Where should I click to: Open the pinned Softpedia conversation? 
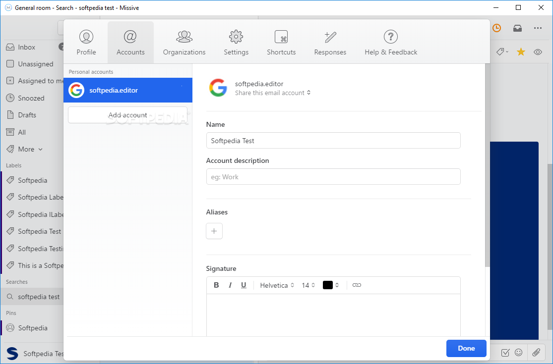(x=32, y=328)
